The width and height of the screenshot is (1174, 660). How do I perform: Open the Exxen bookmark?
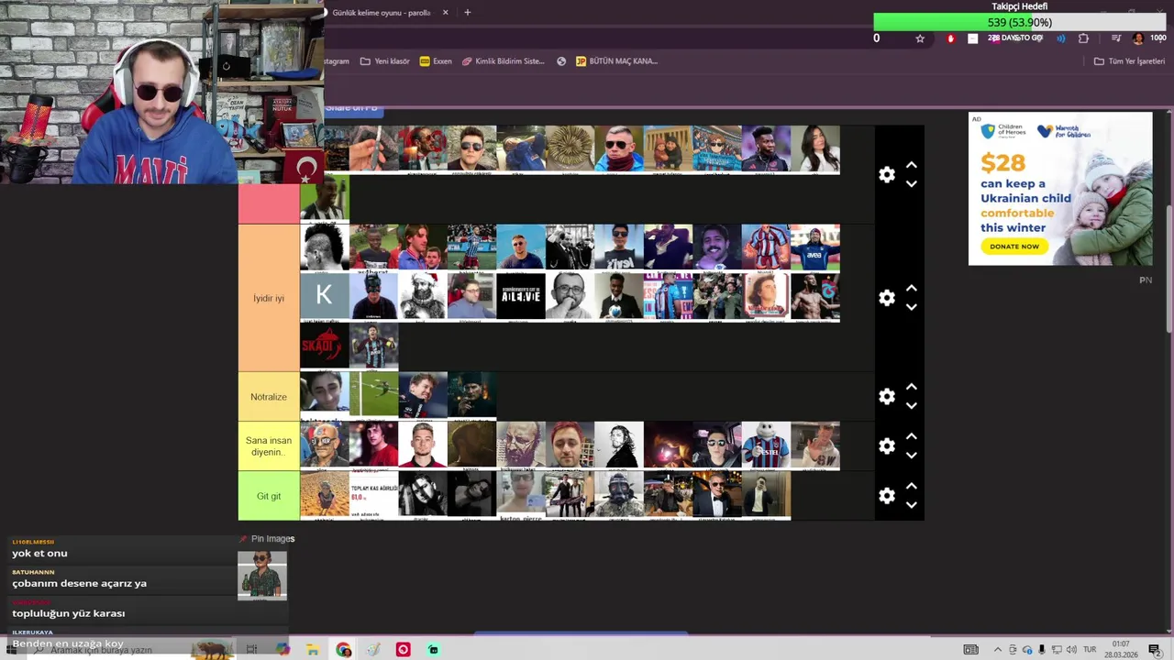pyautogui.click(x=436, y=61)
